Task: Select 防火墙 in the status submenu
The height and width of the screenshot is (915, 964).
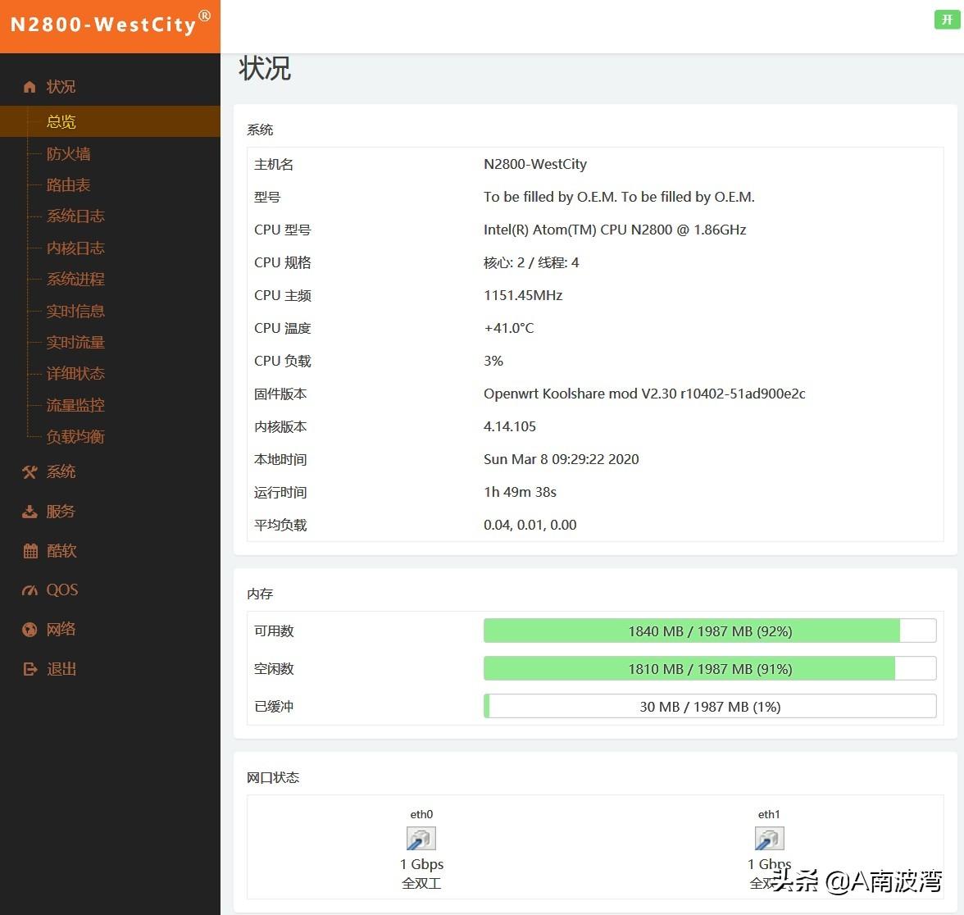Action: (x=68, y=154)
